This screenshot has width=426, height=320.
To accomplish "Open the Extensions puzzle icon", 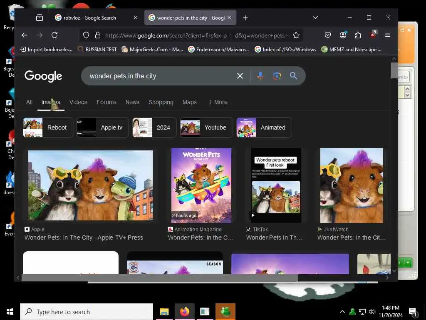I will 358,35.
